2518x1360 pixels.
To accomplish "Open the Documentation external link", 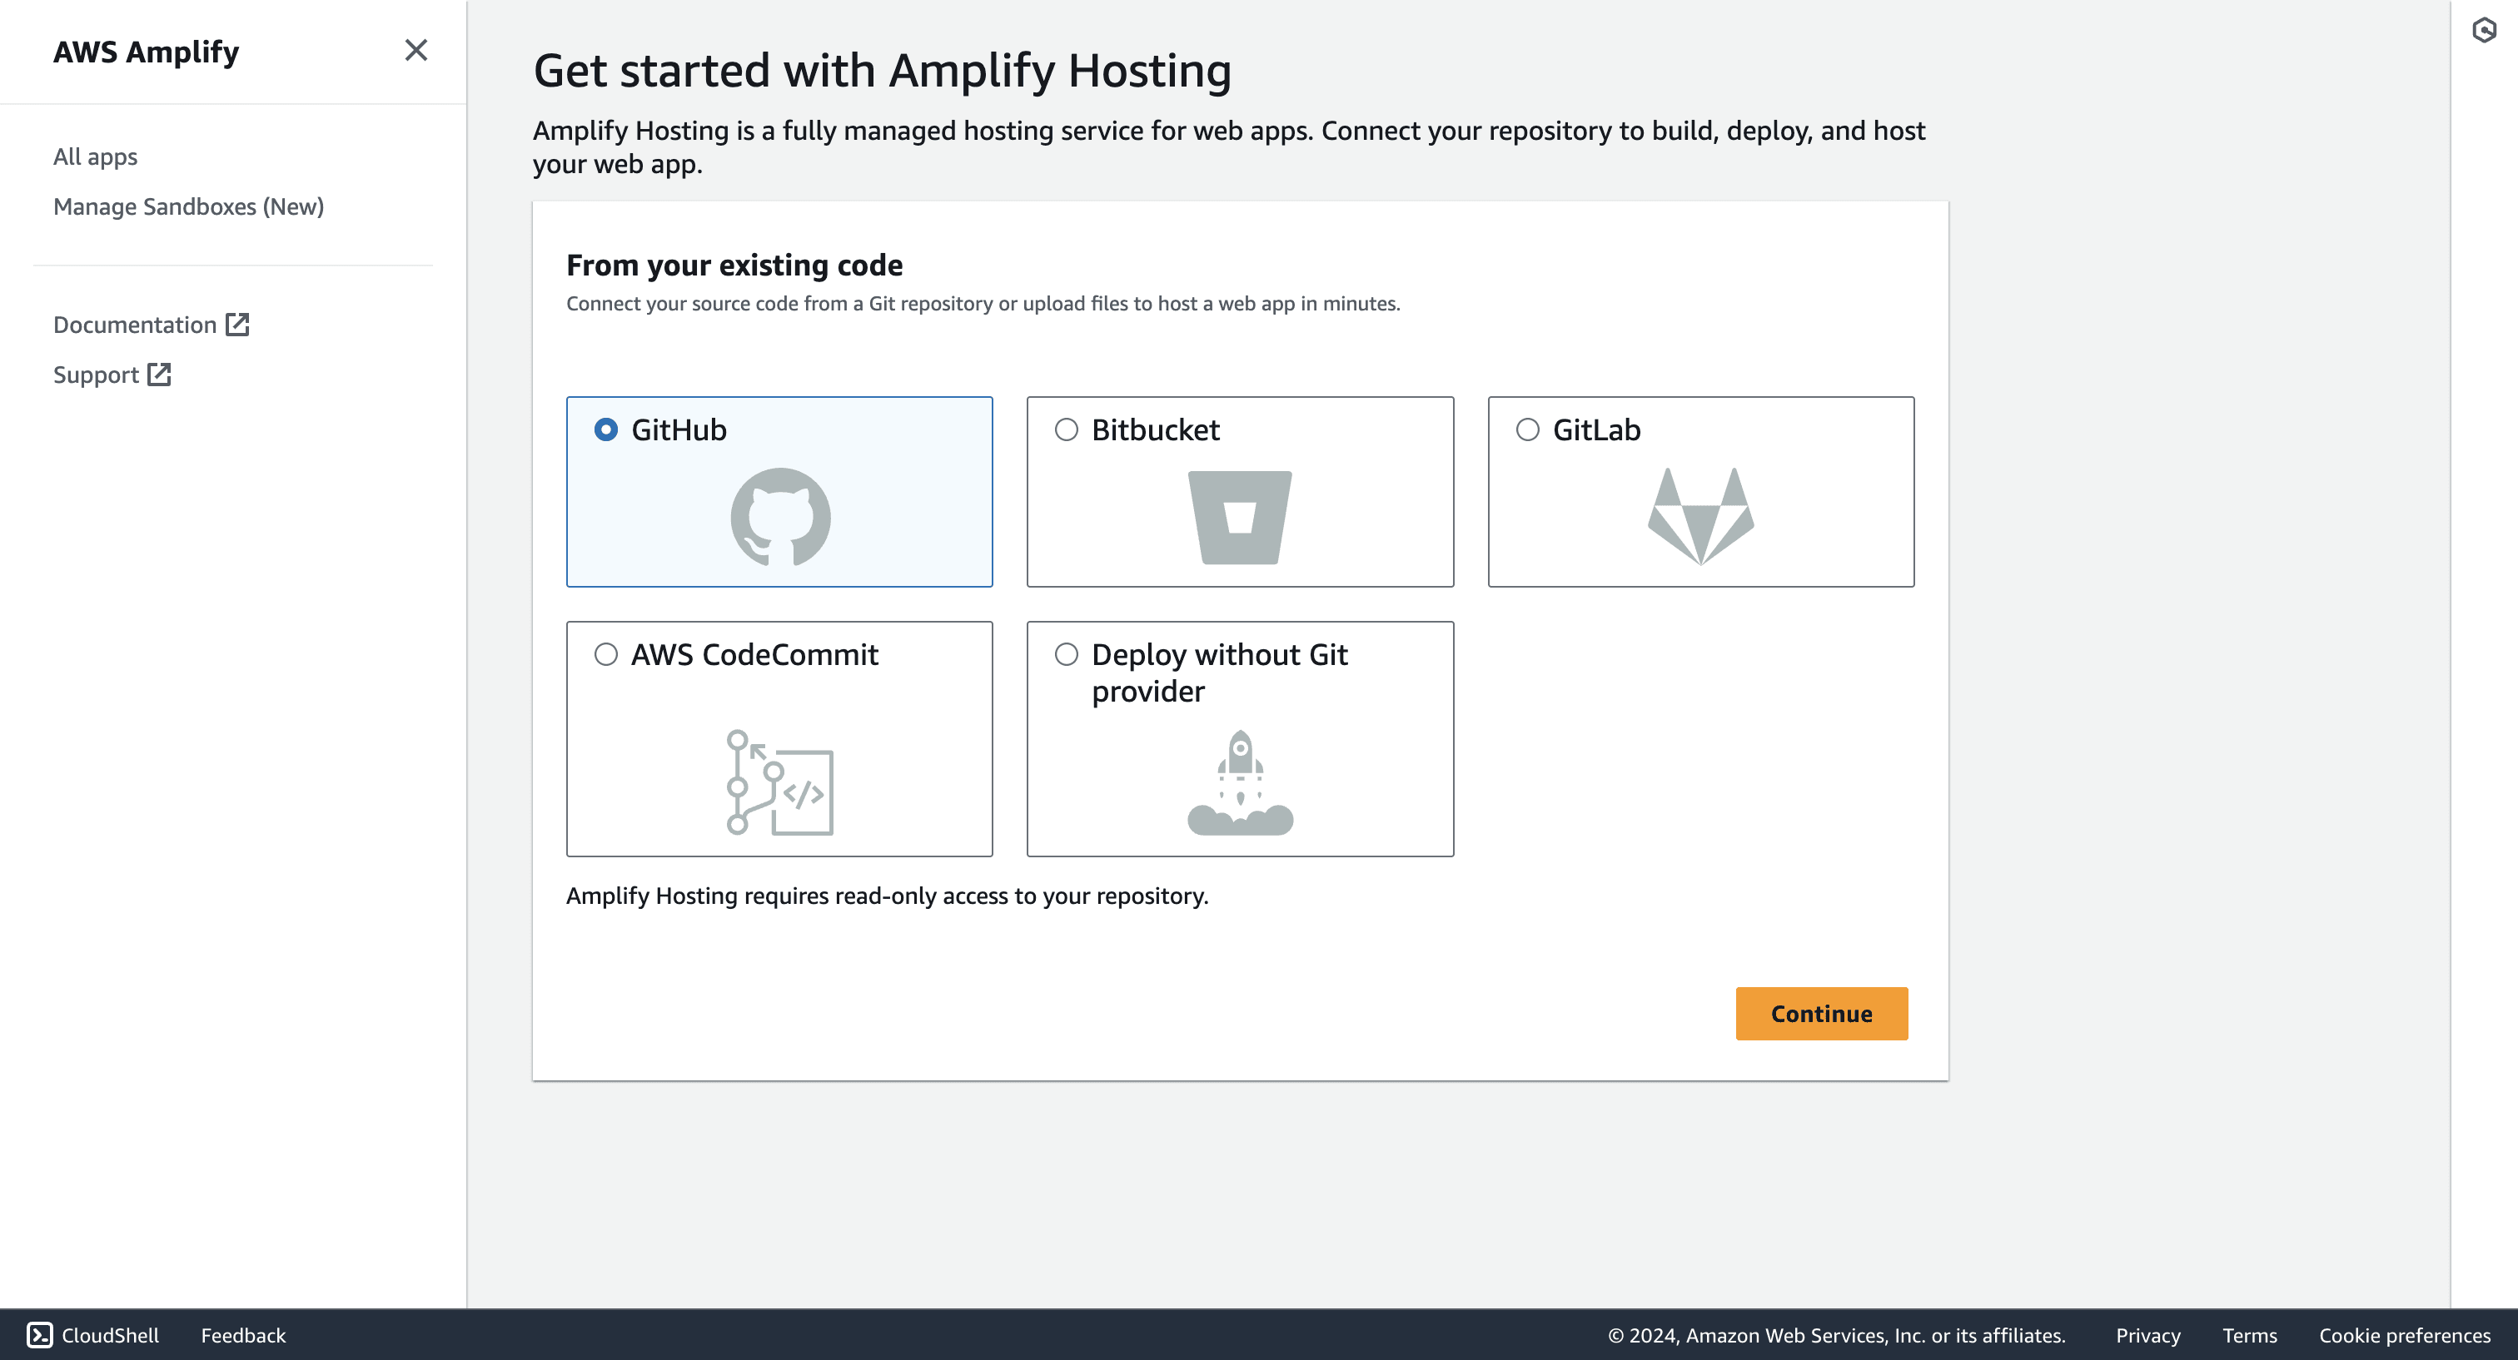I will pyautogui.click(x=151, y=325).
